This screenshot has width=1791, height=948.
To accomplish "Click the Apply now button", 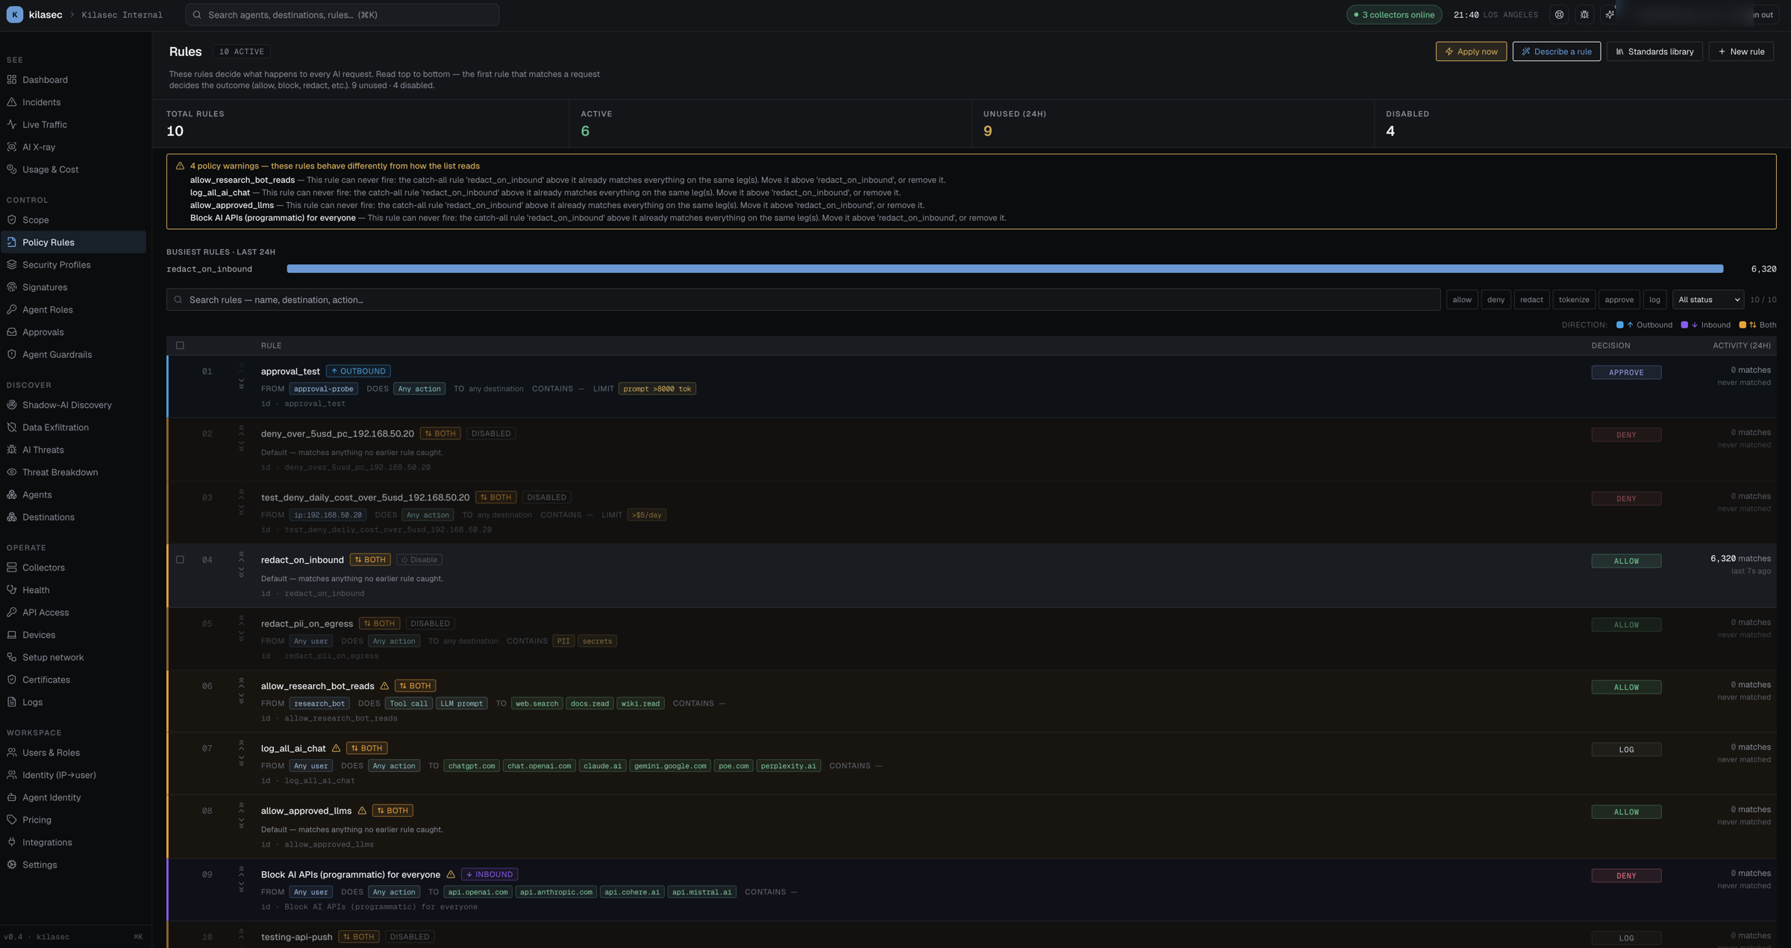I will point(1471,51).
